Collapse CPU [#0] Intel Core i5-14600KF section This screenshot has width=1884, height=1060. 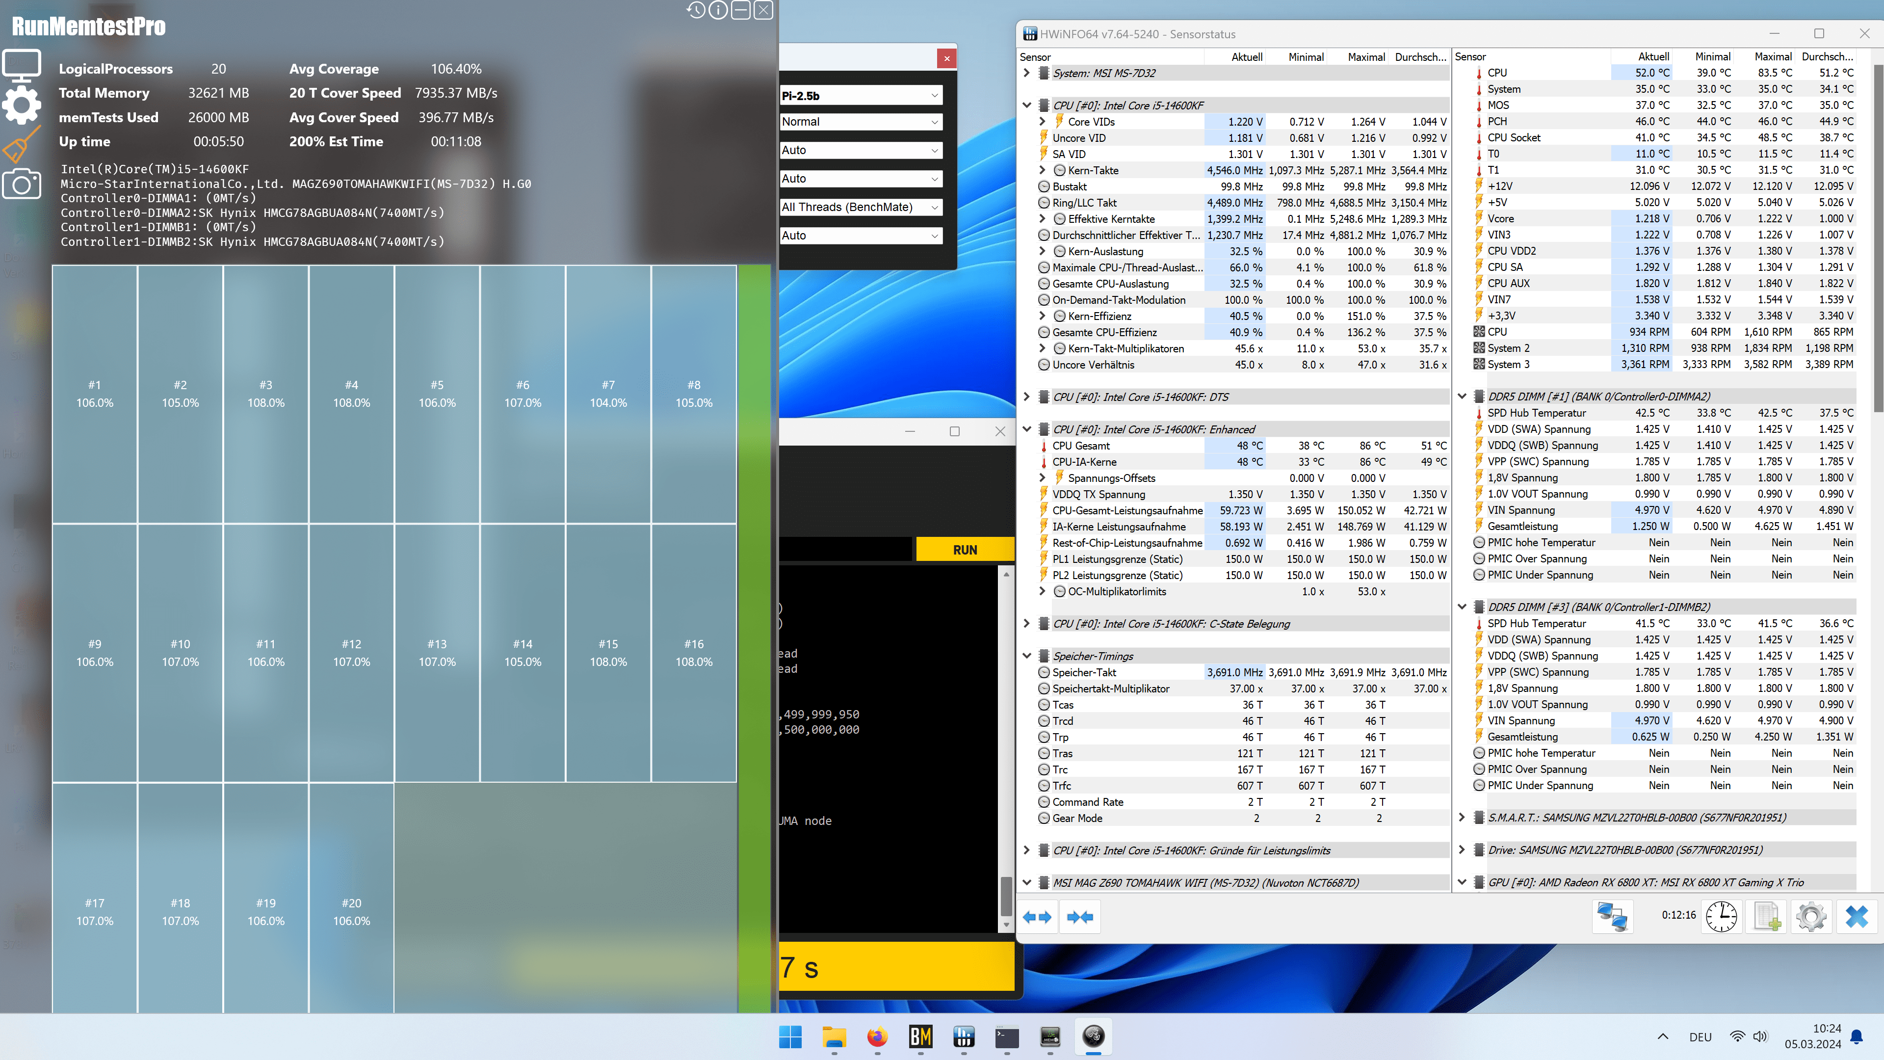tap(1027, 106)
